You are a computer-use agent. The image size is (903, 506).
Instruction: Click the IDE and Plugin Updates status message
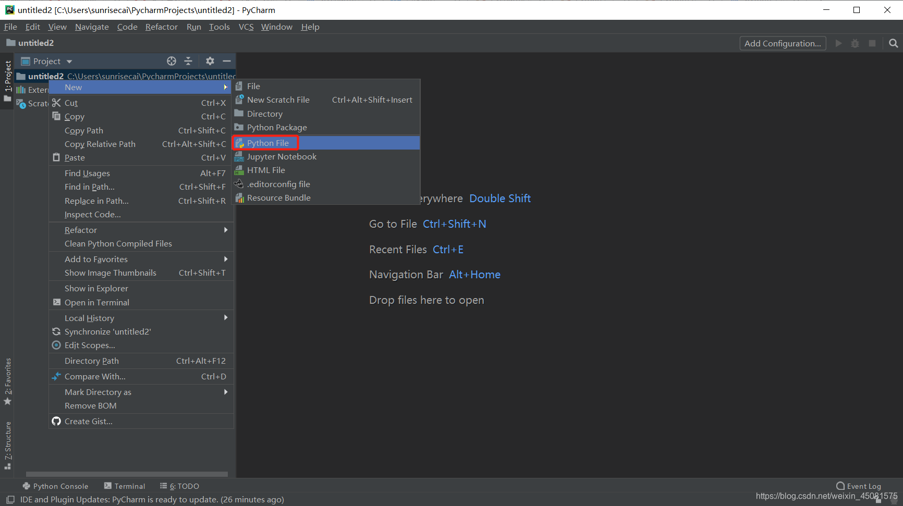click(x=152, y=499)
